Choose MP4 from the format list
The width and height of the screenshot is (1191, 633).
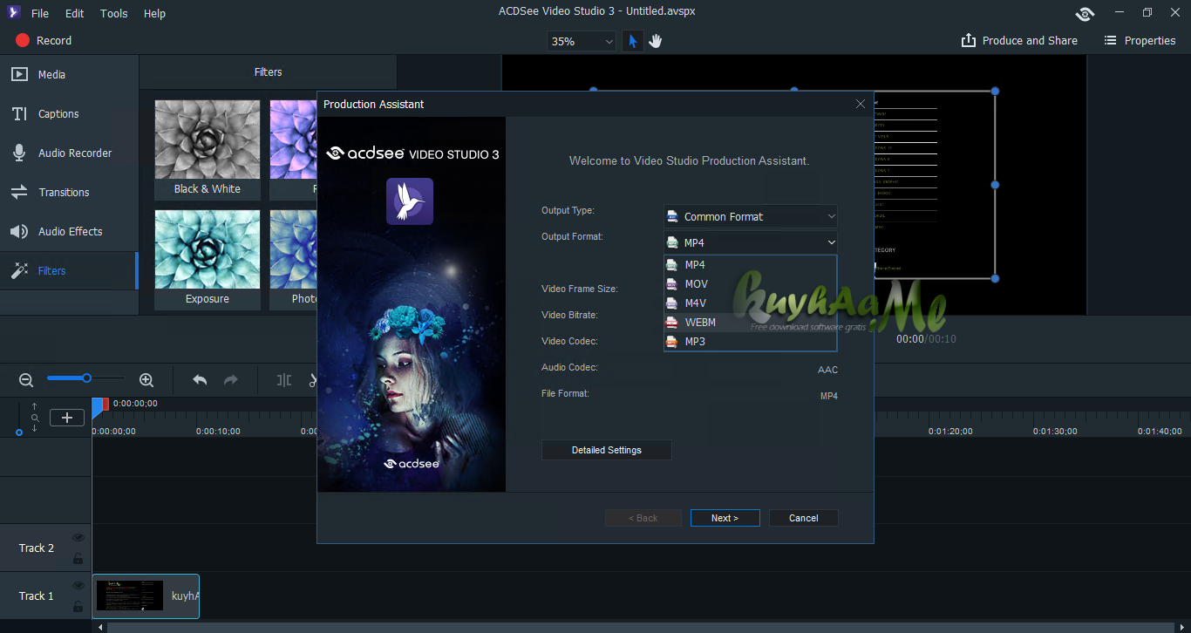(751, 264)
